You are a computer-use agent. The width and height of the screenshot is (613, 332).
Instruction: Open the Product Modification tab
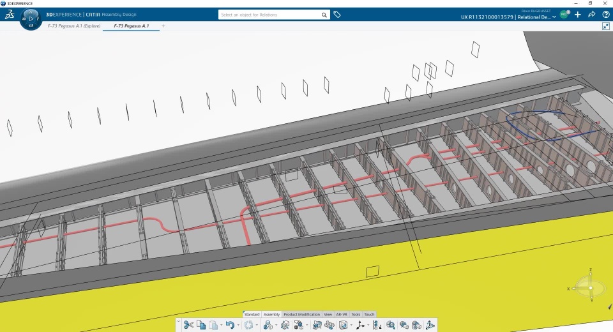click(302, 314)
